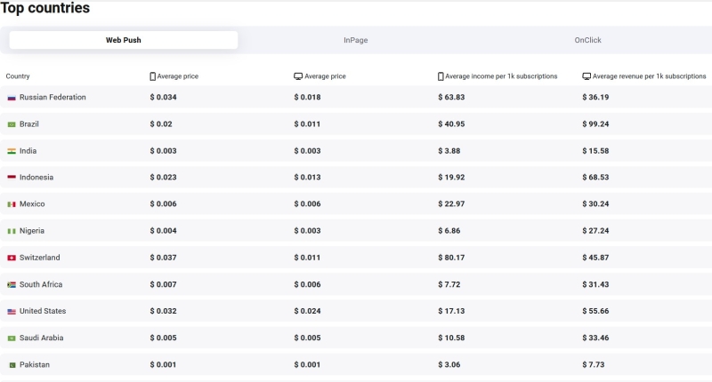The image size is (712, 382).
Task: Select the OnClick tab
Action: 587,40
